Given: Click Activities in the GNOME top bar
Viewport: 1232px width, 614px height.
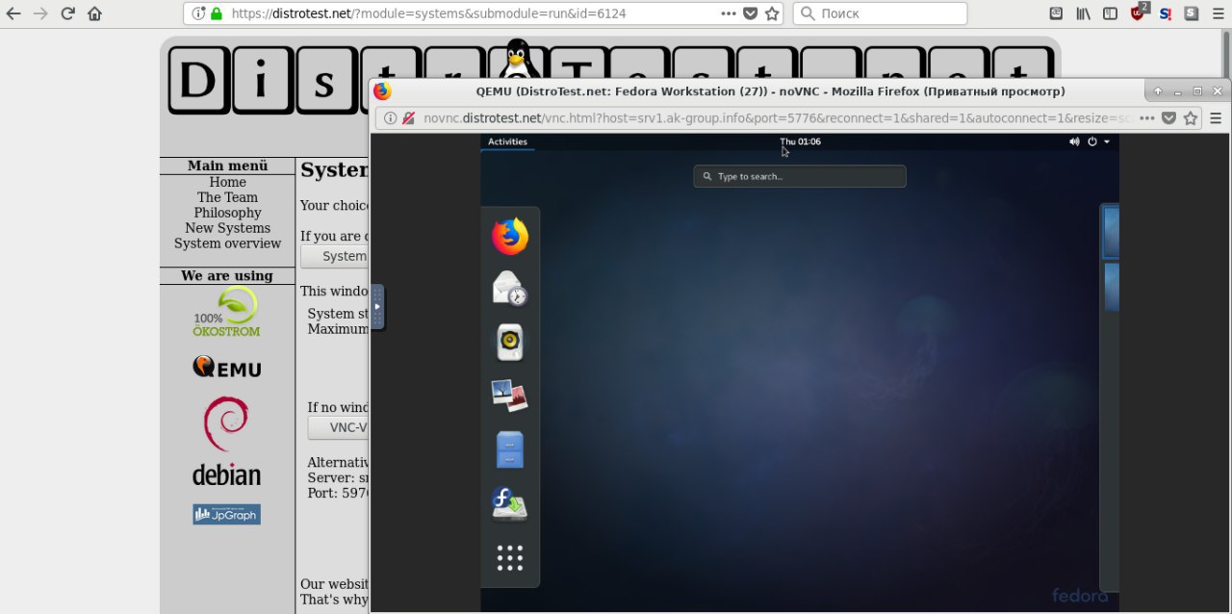Looking at the screenshot, I should click(x=507, y=141).
